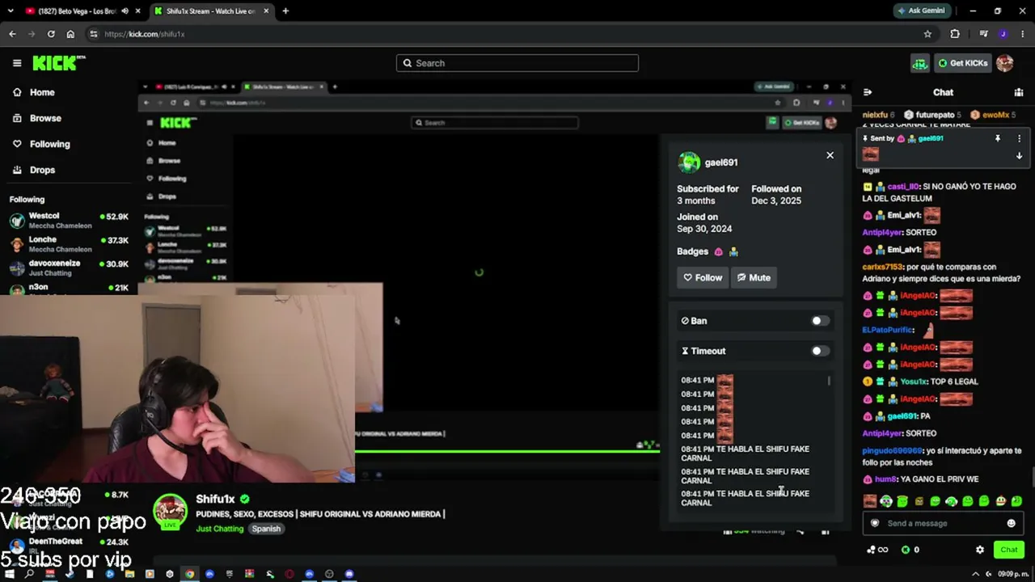
Task: Close the gael691 user card
Action: [830, 155]
